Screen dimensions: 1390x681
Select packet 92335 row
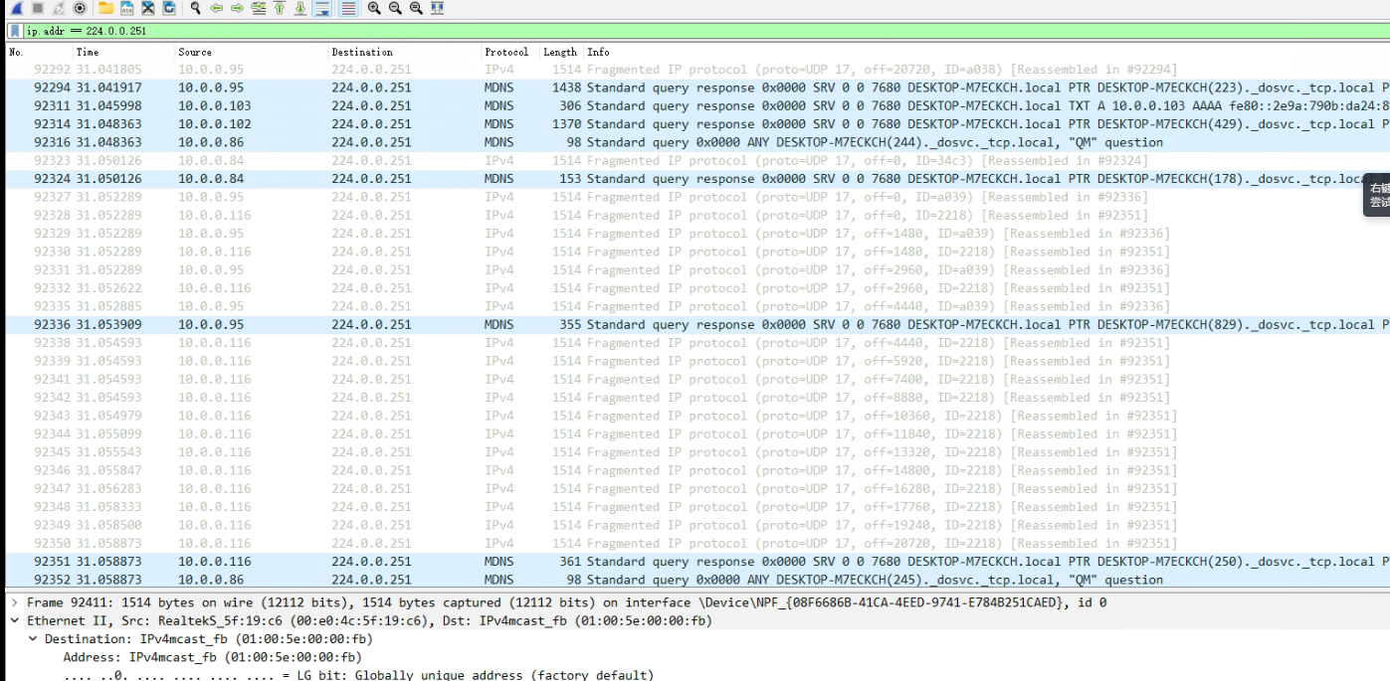coord(696,306)
